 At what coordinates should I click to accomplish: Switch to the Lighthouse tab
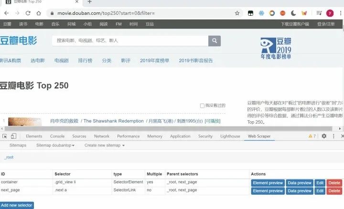(230, 136)
